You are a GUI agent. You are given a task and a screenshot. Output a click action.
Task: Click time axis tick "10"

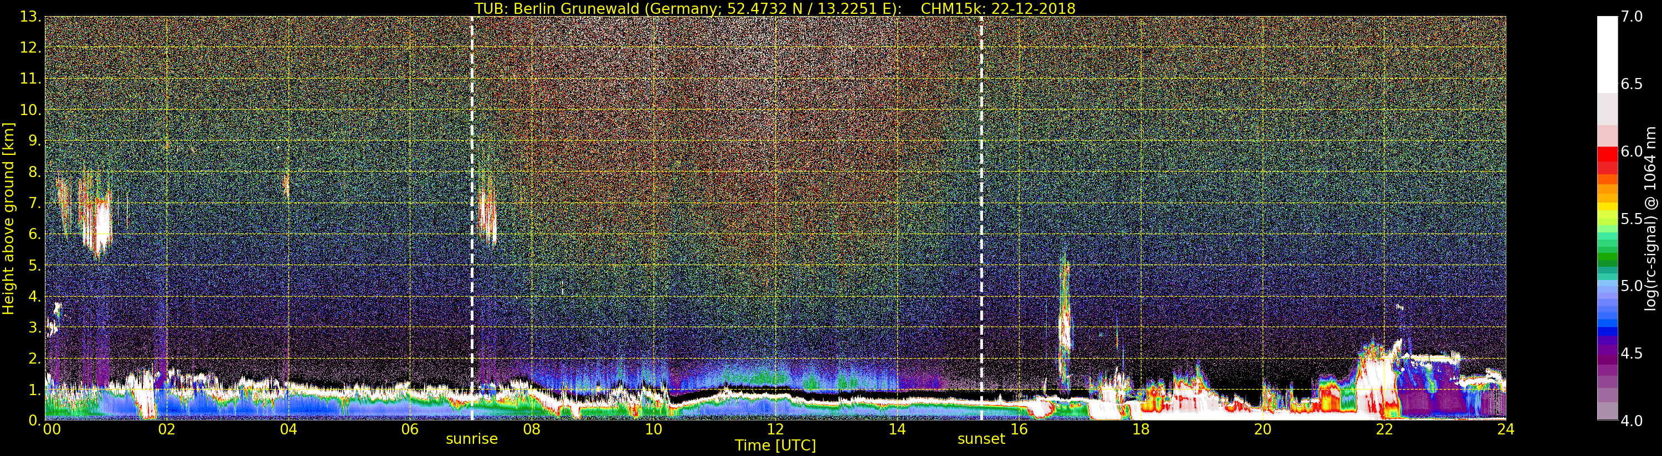pyautogui.click(x=654, y=429)
